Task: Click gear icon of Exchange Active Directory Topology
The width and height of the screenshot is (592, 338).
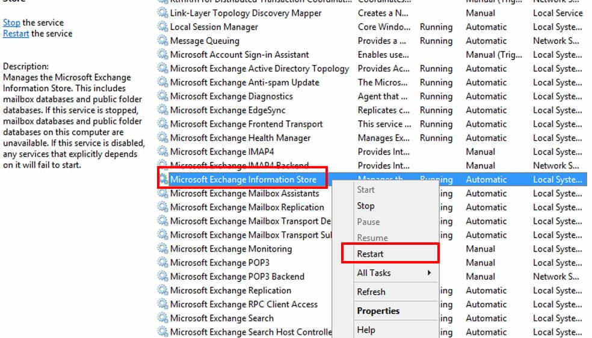Action: 162,69
